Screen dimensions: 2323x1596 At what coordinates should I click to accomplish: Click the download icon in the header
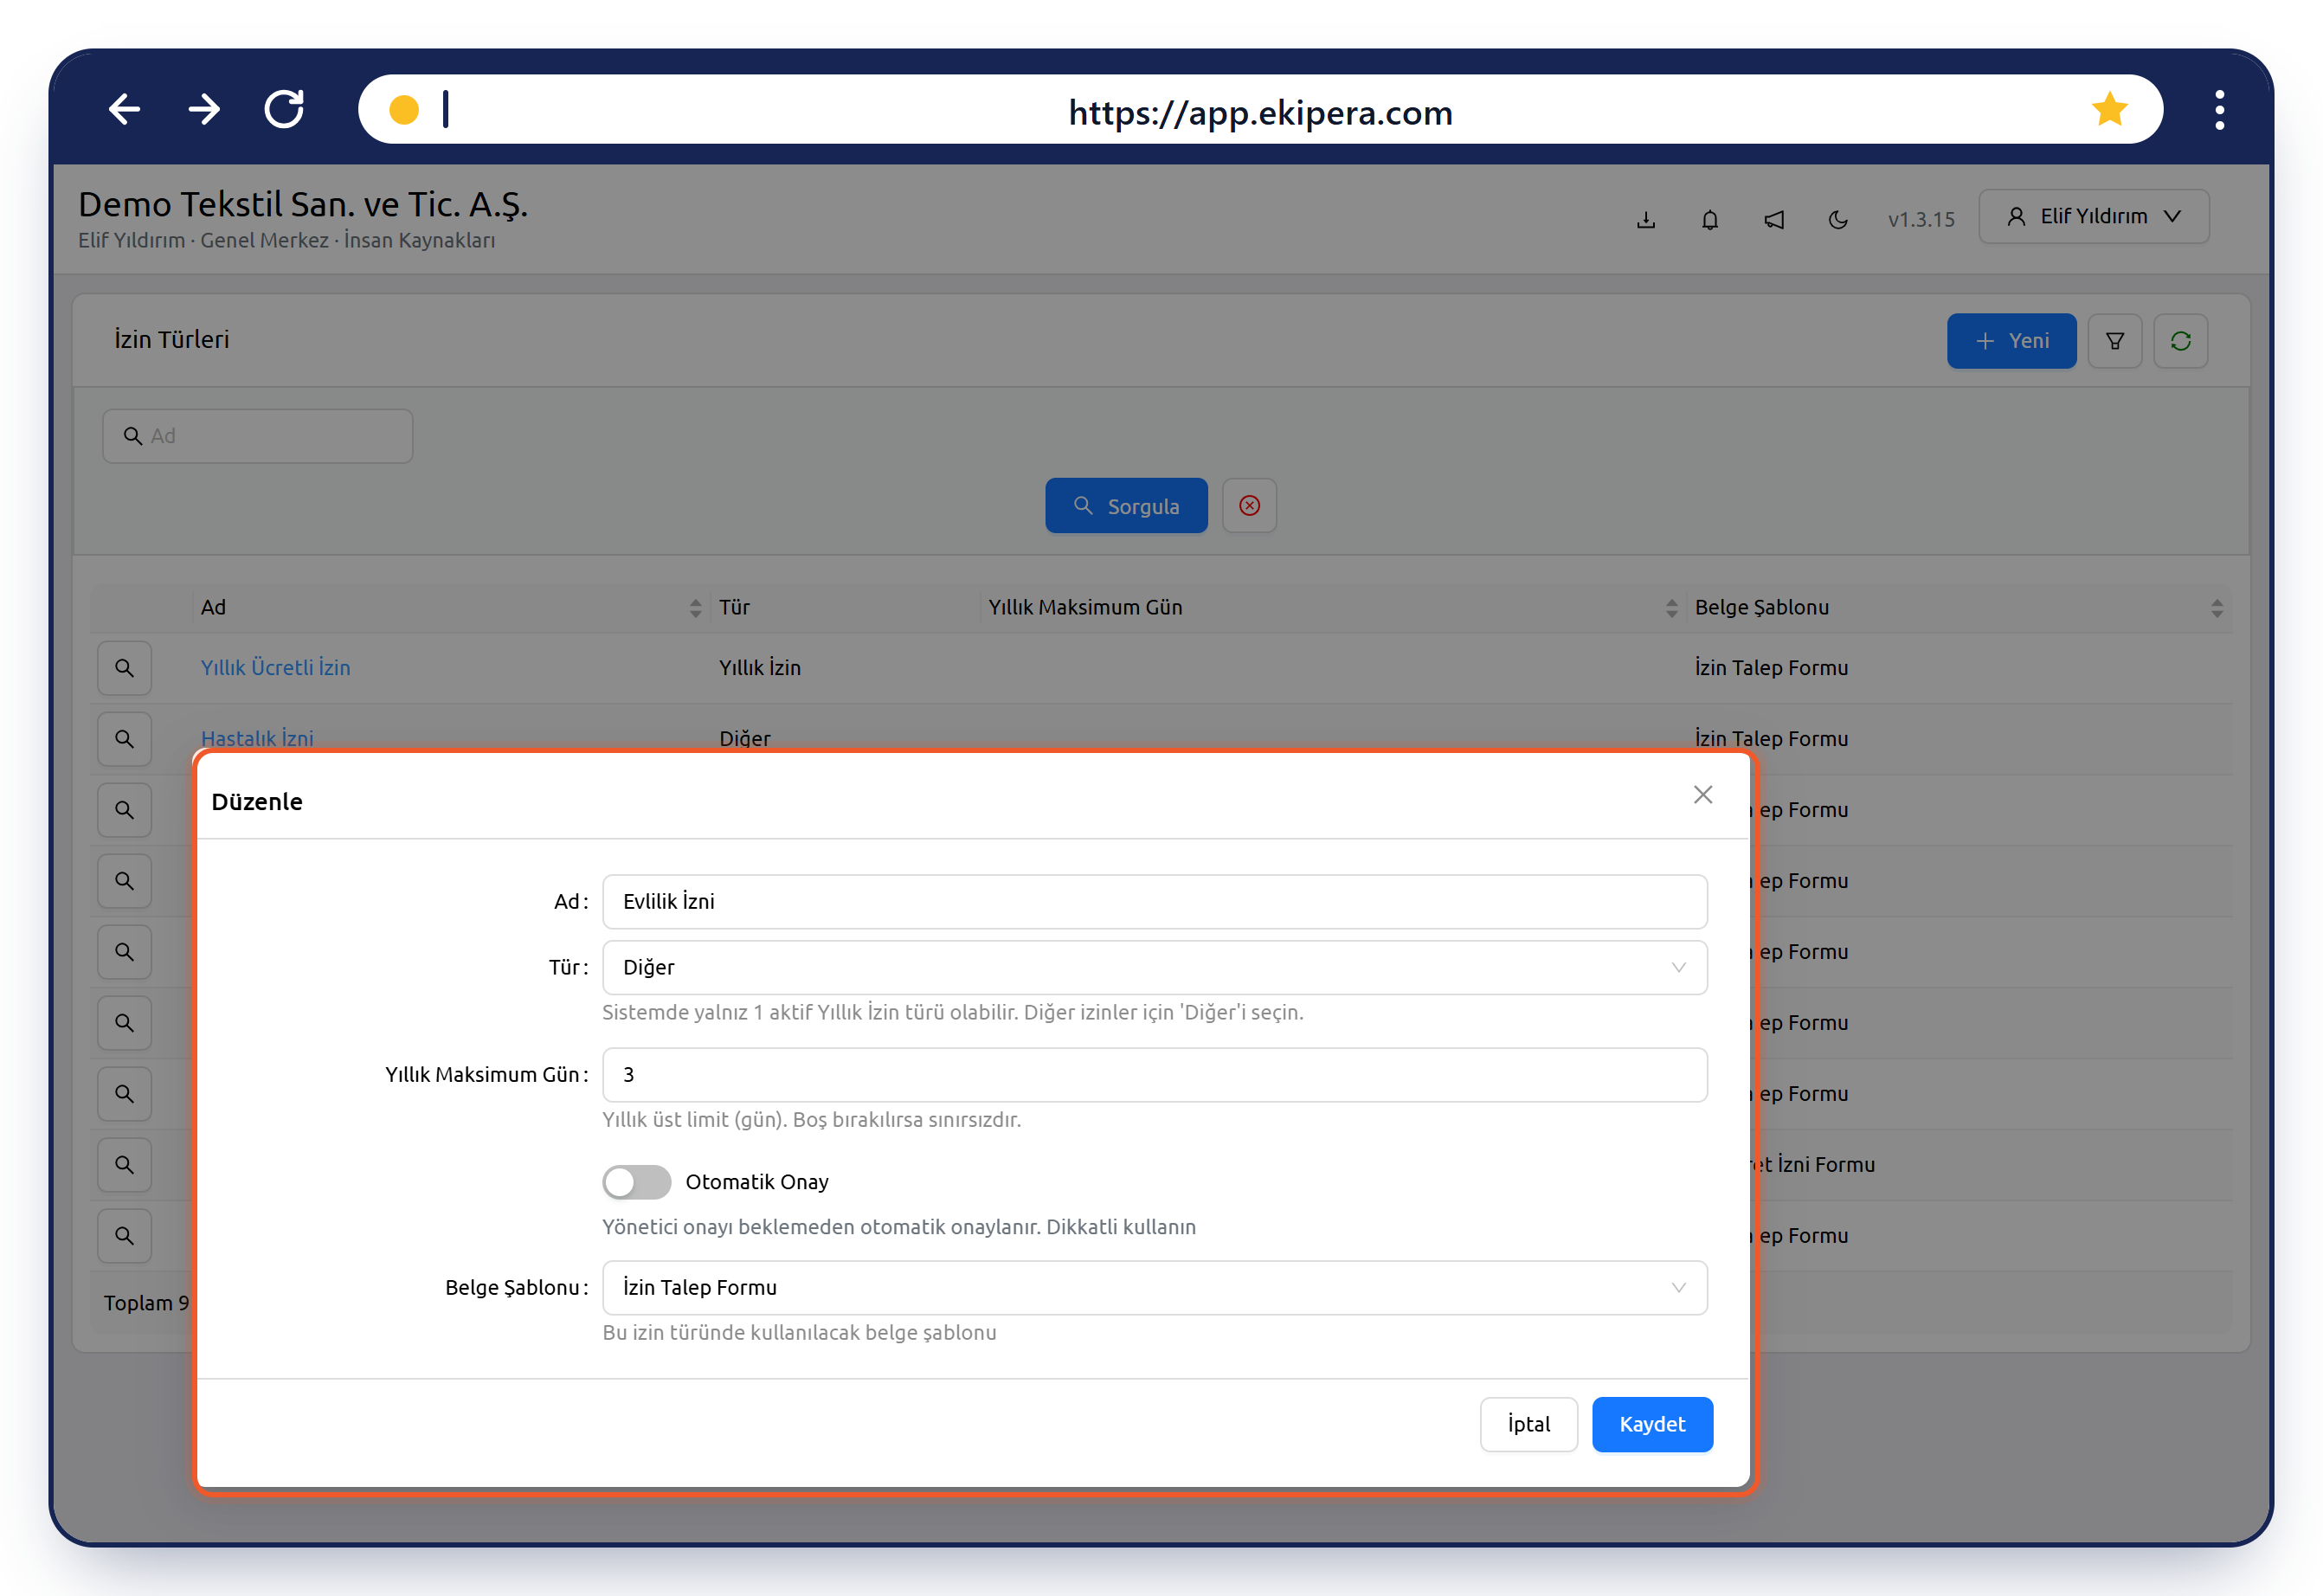[1645, 219]
